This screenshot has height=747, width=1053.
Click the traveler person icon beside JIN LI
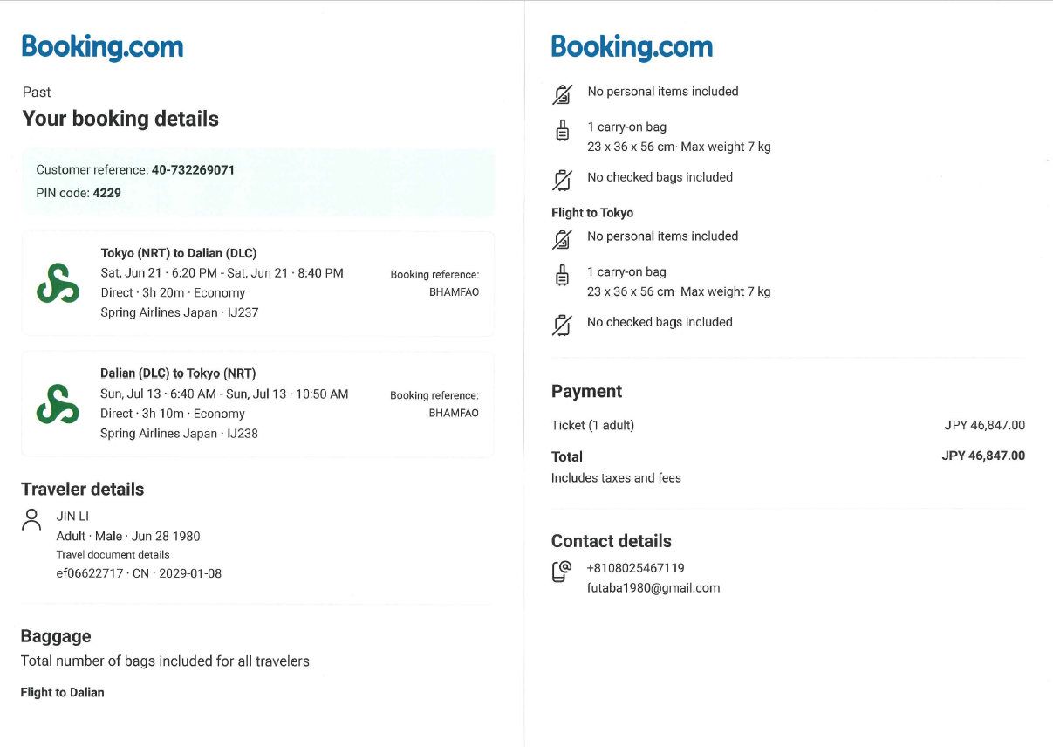pos(31,520)
